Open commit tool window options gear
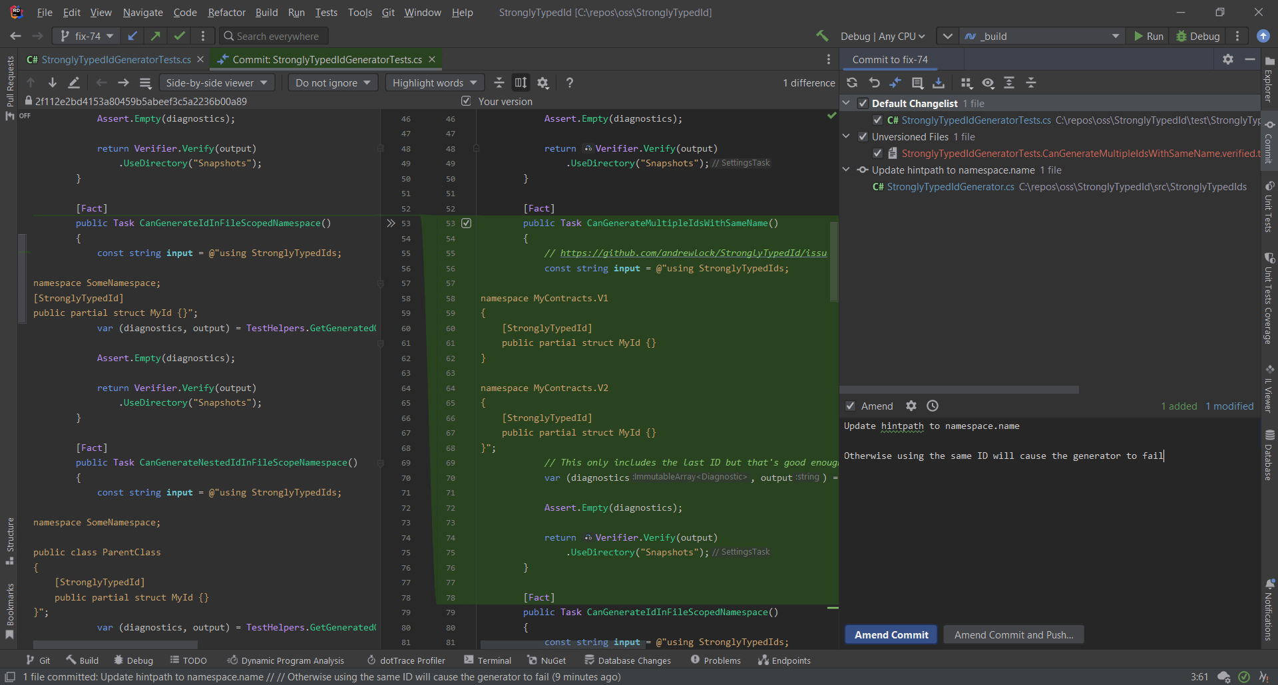The width and height of the screenshot is (1278, 685). [x=1228, y=59]
